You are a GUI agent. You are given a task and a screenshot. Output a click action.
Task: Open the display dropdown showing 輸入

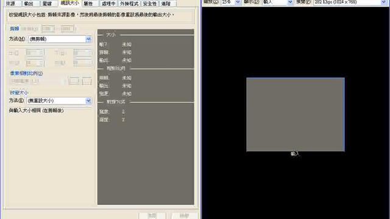click(278, 2)
